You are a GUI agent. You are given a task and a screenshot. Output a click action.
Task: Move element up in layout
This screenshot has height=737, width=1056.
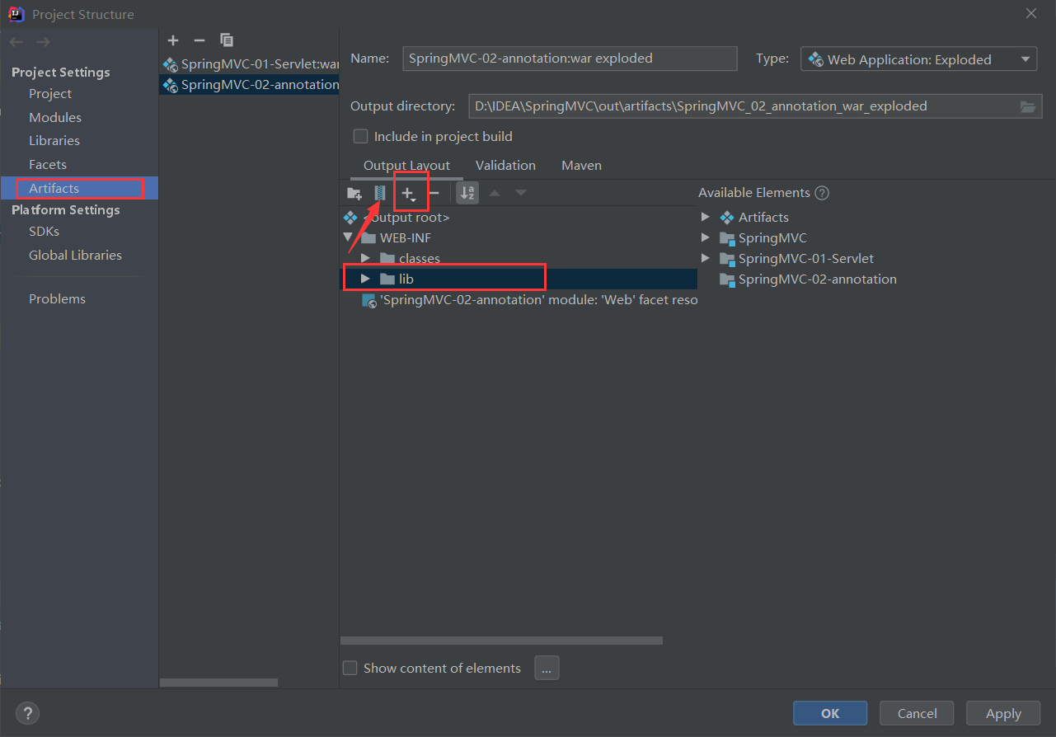coord(495,194)
